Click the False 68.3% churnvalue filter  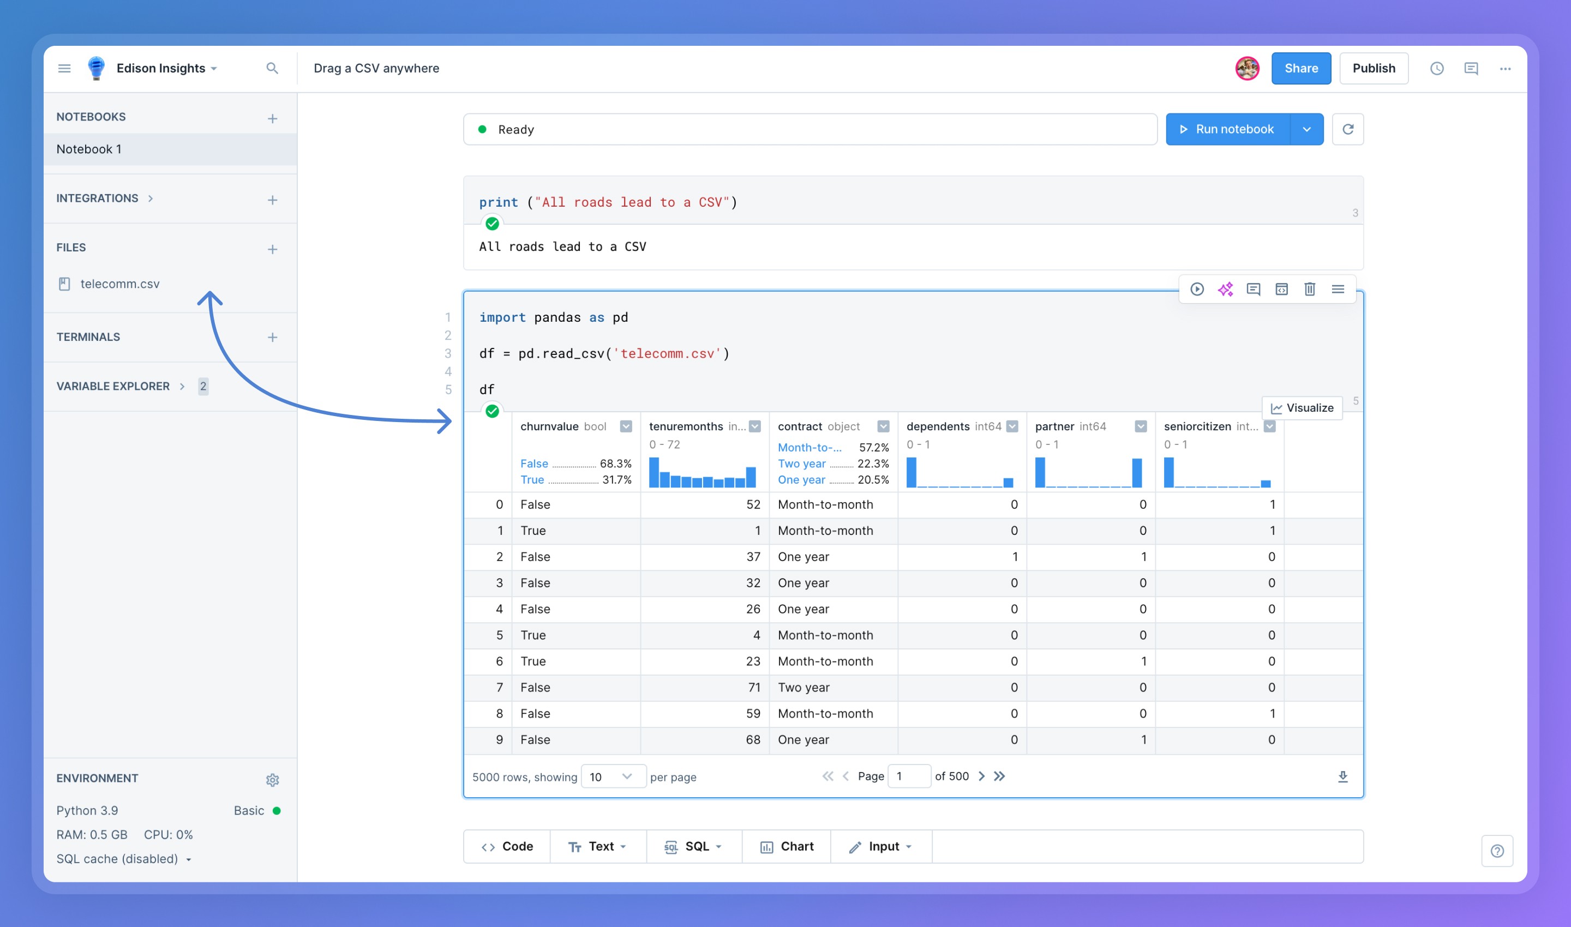pos(575,463)
